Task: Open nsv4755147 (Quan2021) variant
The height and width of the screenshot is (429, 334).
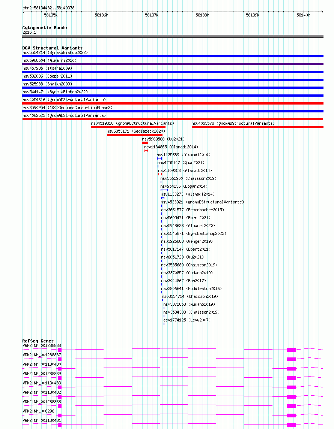Action: (x=181, y=163)
